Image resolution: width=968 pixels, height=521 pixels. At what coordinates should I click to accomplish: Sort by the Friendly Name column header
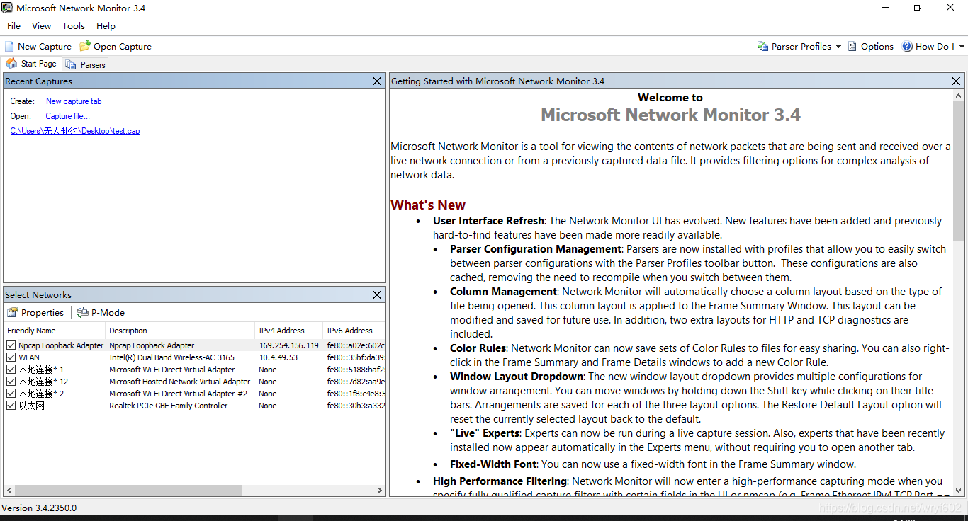click(55, 331)
